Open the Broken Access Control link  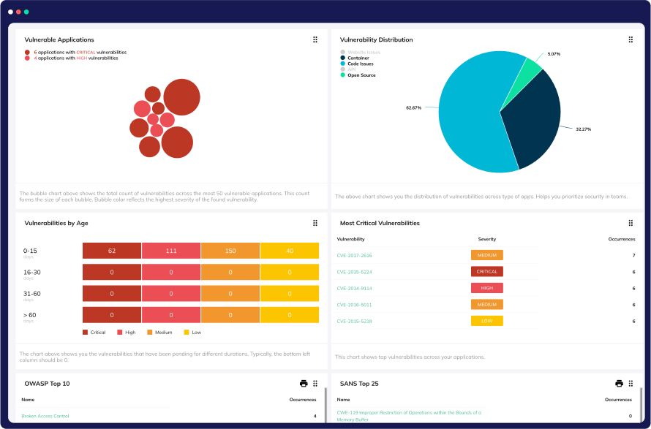coord(45,416)
